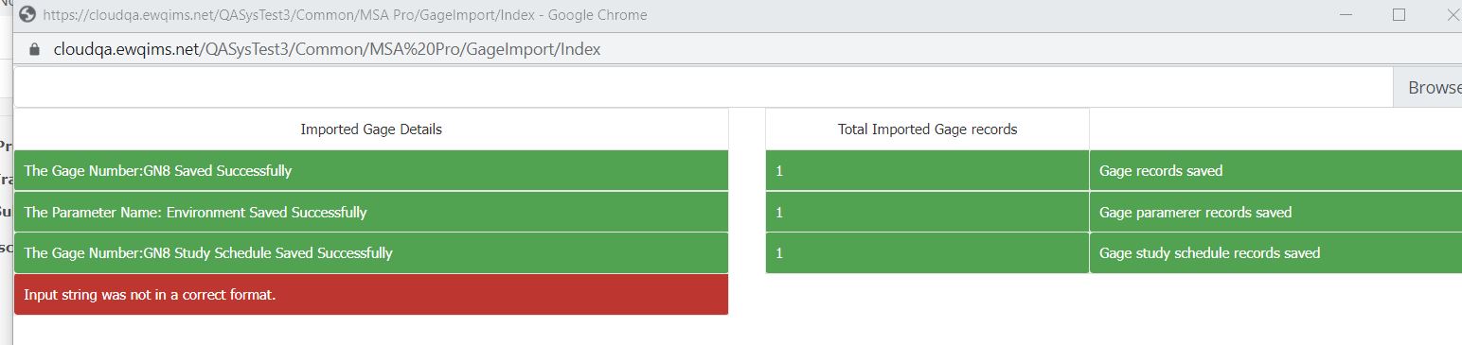The width and height of the screenshot is (1462, 345).
Task: Click the count cell beside 'Gage records saved'
Action: 927,171
